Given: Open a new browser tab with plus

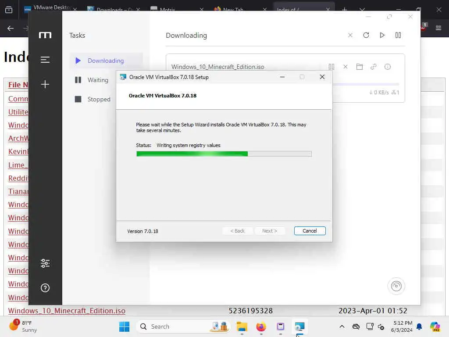Looking at the screenshot, I should tap(345, 10).
